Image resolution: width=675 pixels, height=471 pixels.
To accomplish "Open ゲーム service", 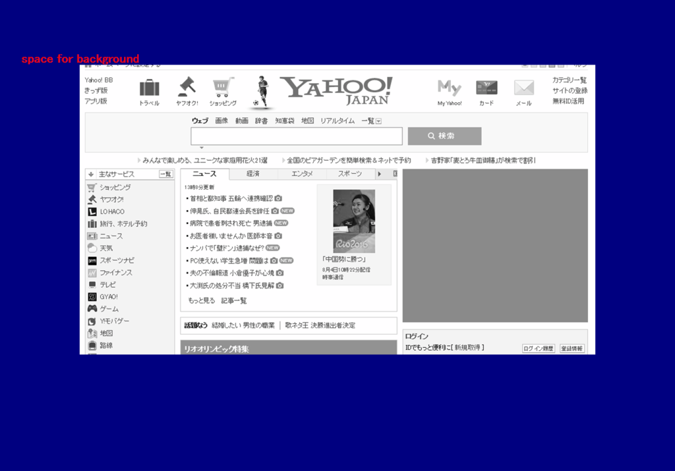I will click(109, 309).
